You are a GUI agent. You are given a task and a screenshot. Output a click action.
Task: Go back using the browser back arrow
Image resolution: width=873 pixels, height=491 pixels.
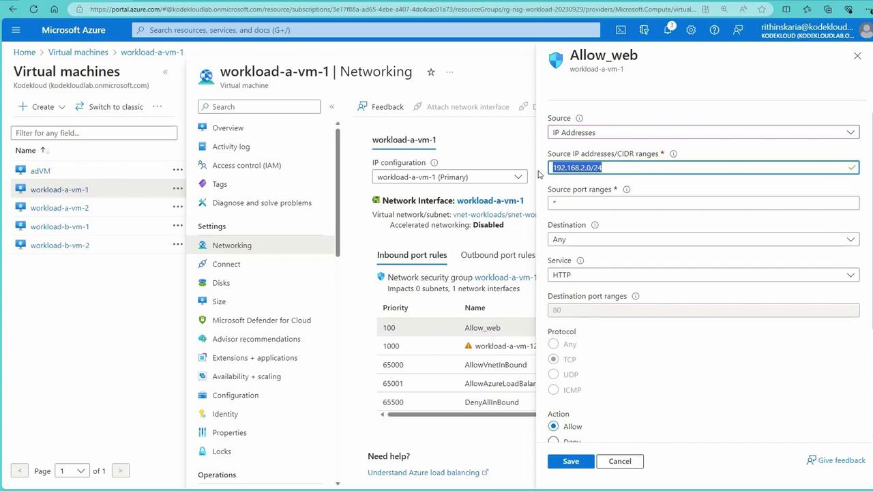(13, 10)
